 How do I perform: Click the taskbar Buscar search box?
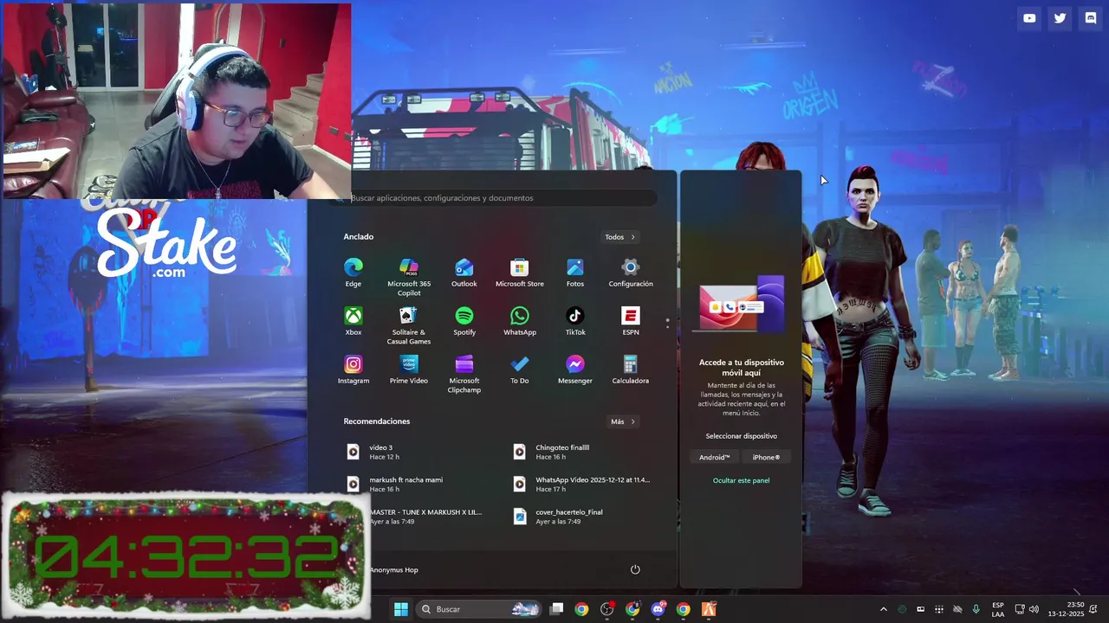[x=477, y=609]
